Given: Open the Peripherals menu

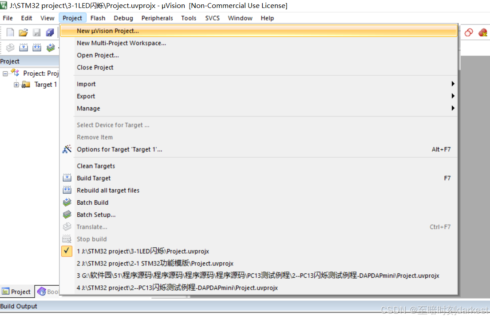Looking at the screenshot, I should pyautogui.click(x=157, y=18).
